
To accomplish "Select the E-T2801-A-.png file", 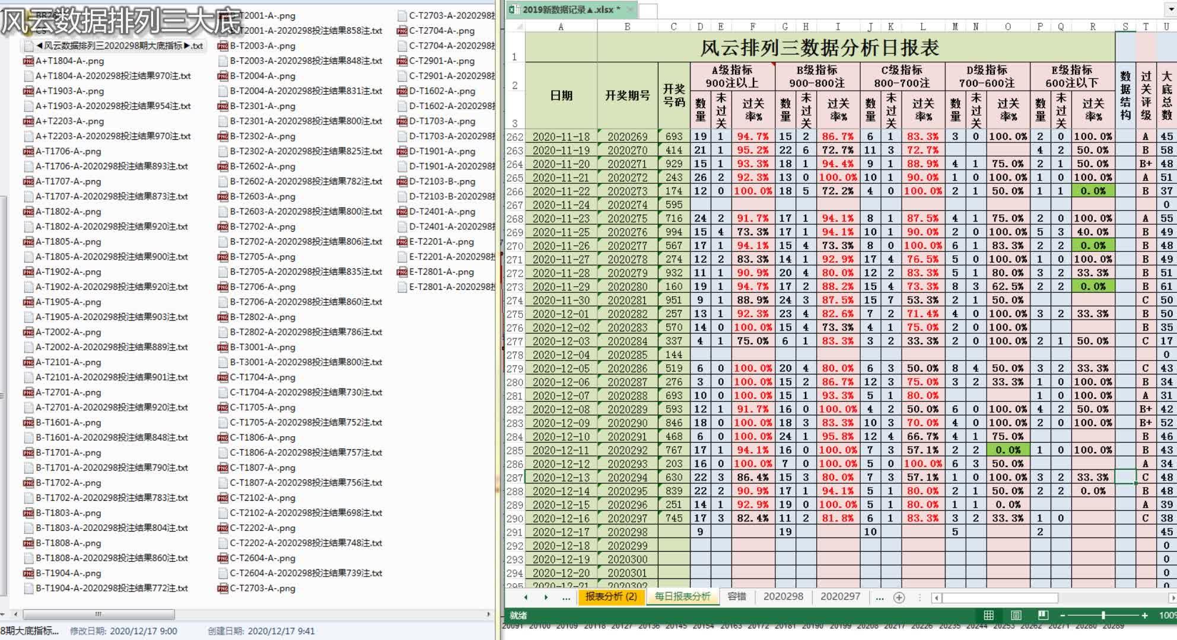I will point(436,271).
